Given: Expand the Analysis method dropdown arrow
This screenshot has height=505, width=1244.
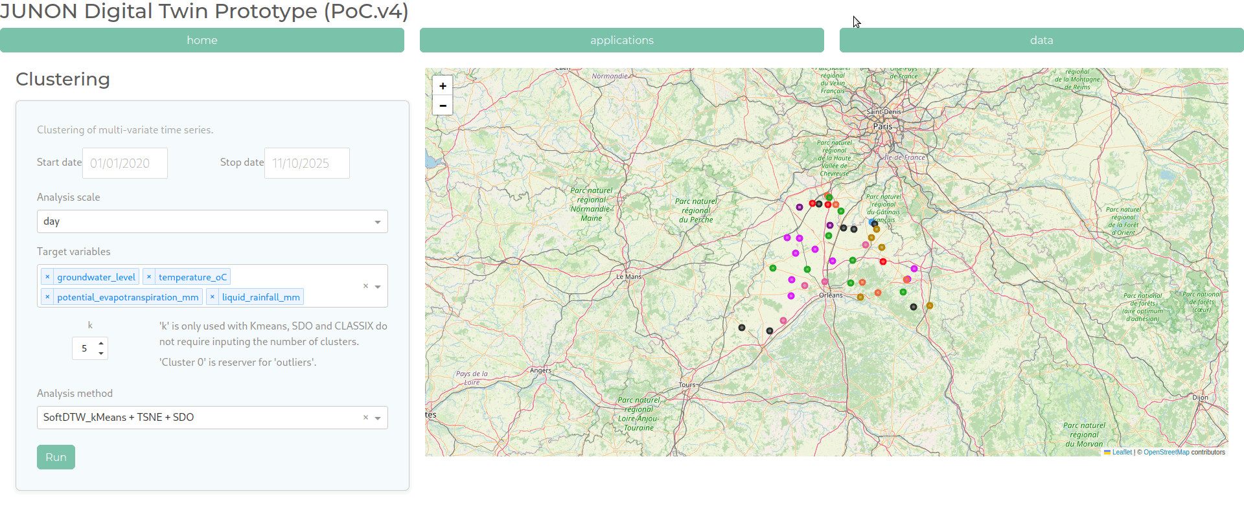Looking at the screenshot, I should point(378,418).
